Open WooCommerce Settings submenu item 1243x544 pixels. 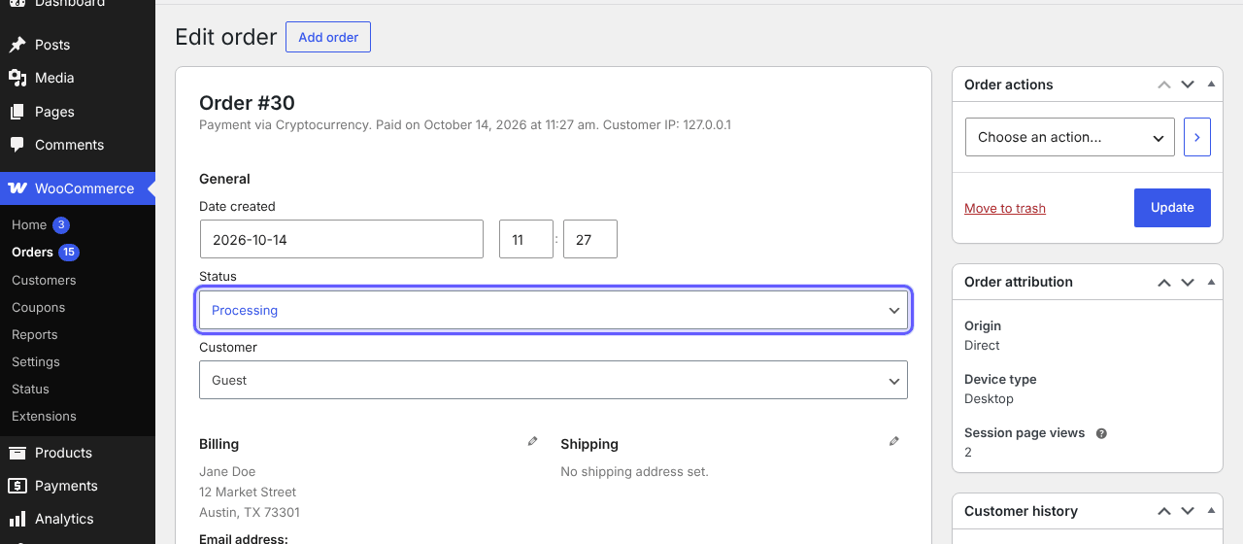coord(36,361)
